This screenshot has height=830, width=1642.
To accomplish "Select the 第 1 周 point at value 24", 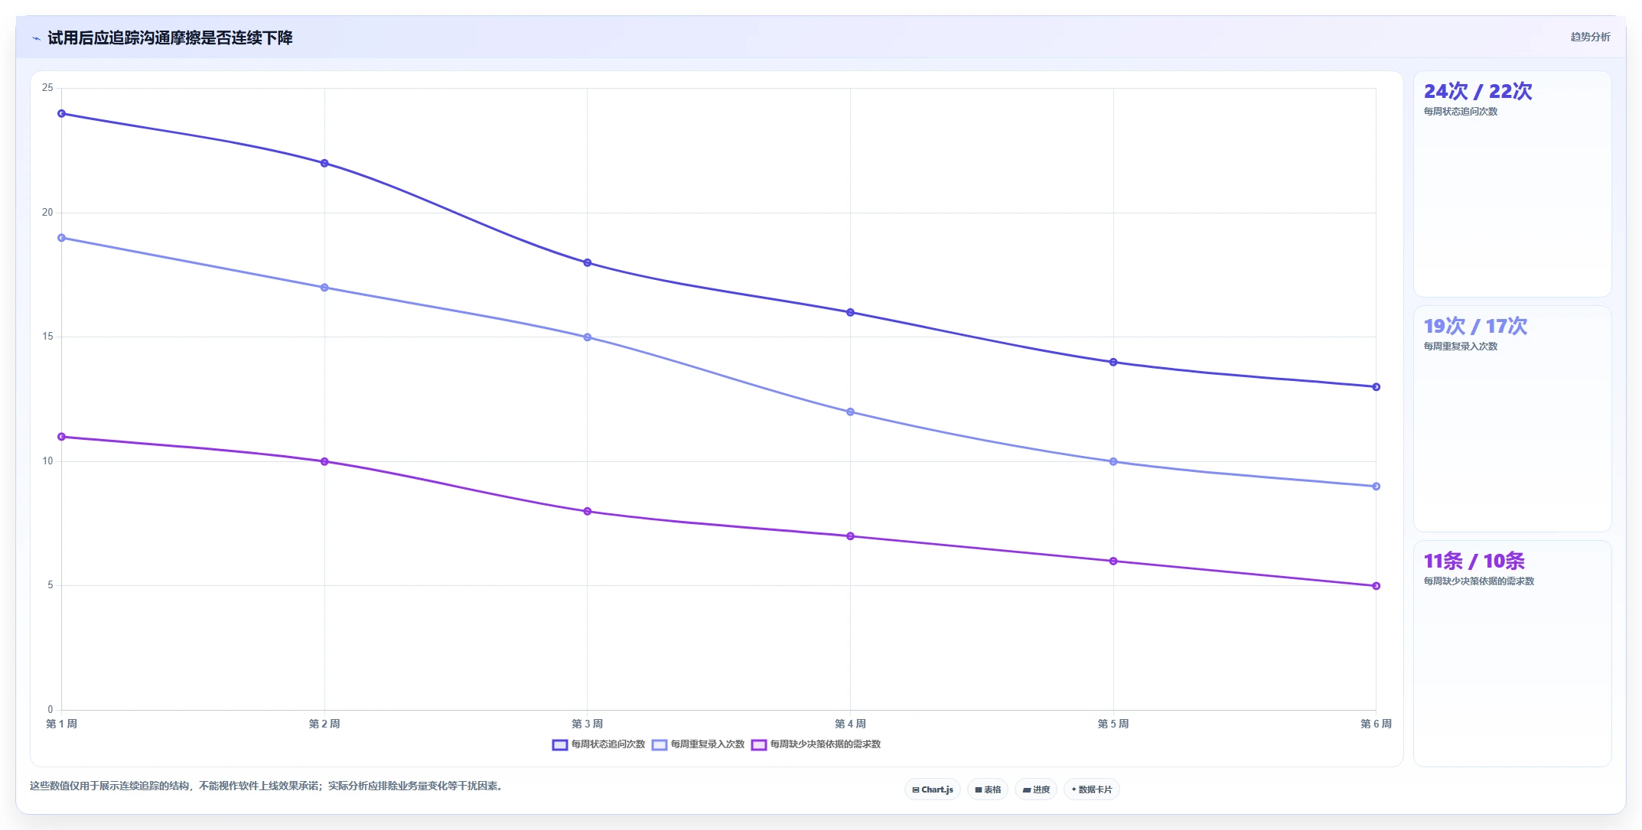I will coord(62,113).
